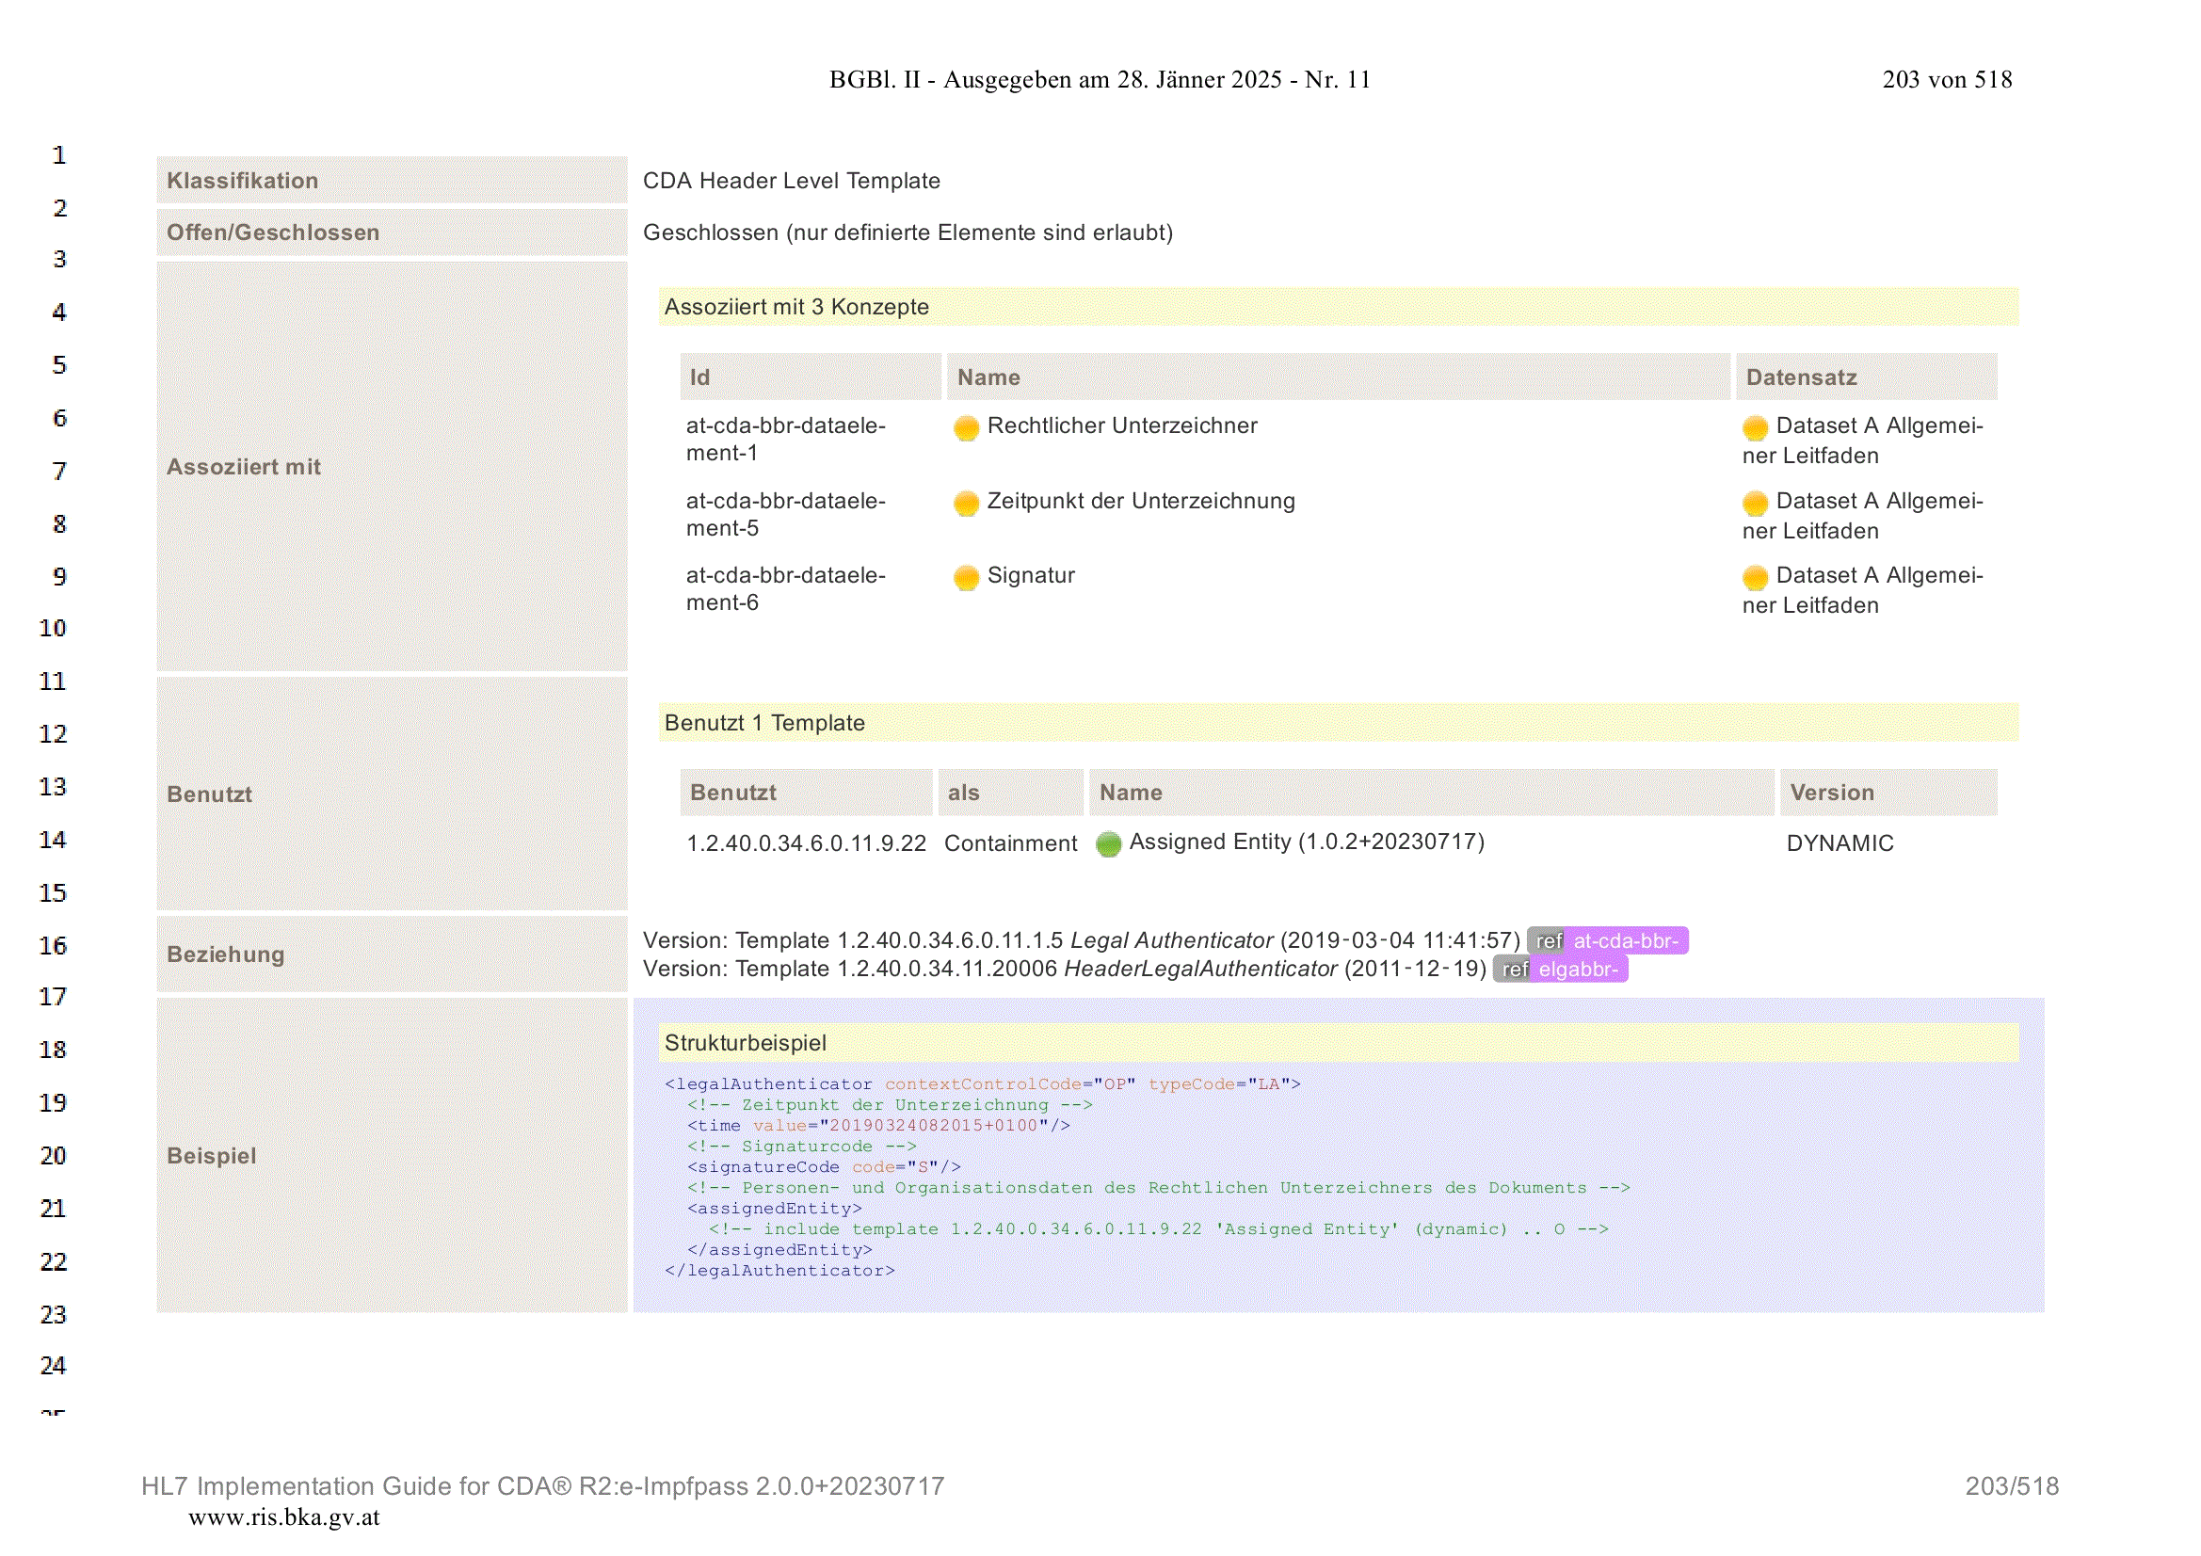Click the Rechtlicher Unterzeichner concept name

coord(1121,425)
